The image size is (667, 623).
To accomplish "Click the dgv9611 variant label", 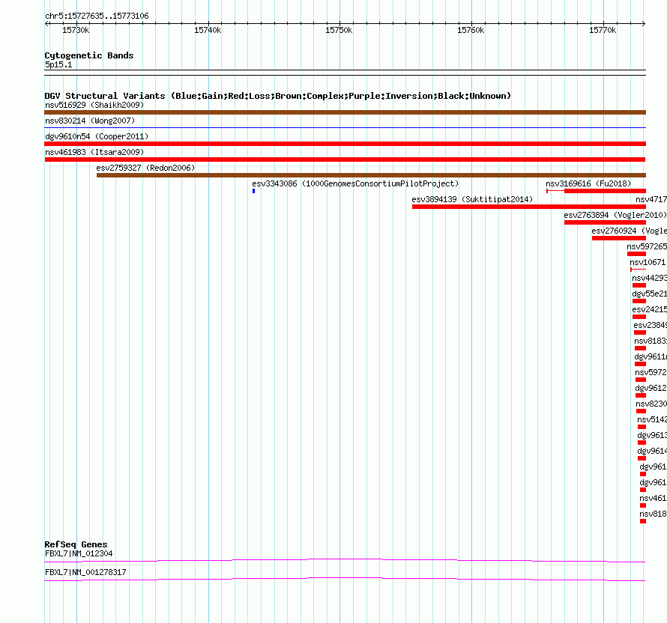I will point(651,356).
